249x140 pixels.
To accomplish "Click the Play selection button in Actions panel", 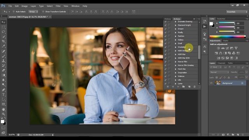I will 178,87.
